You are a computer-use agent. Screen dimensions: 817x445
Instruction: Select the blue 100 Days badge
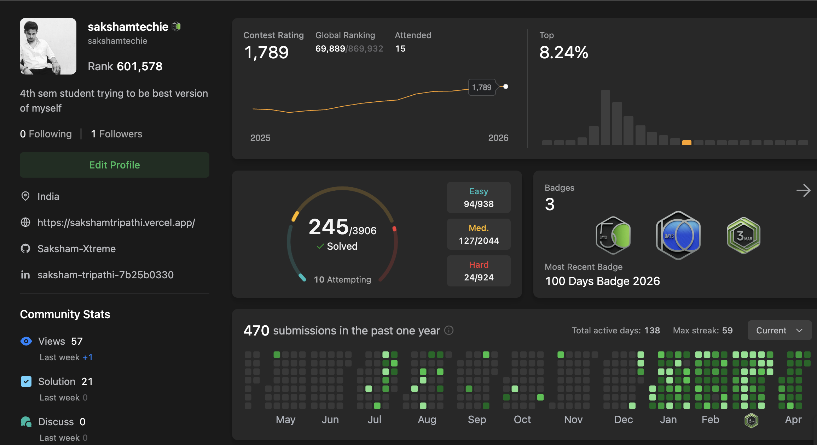(x=678, y=236)
